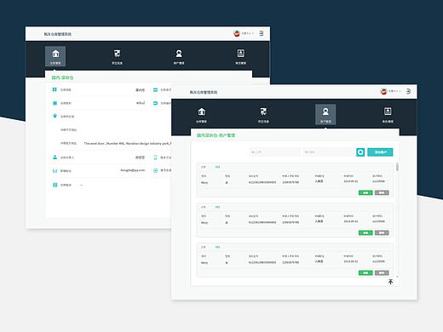443x332 pixels.
Task: Click the logout icon in back window header
Action: point(261,33)
